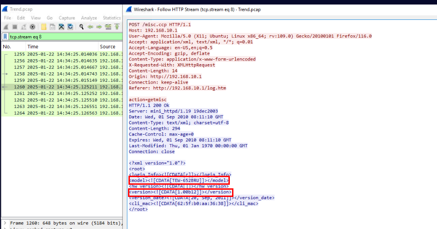Click the Last-Modified: Thu, 01 Jan 1970 line

pyautogui.click(x=188, y=146)
